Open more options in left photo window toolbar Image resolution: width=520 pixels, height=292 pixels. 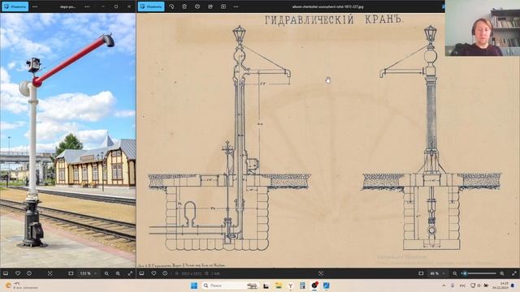tap(35, 6)
